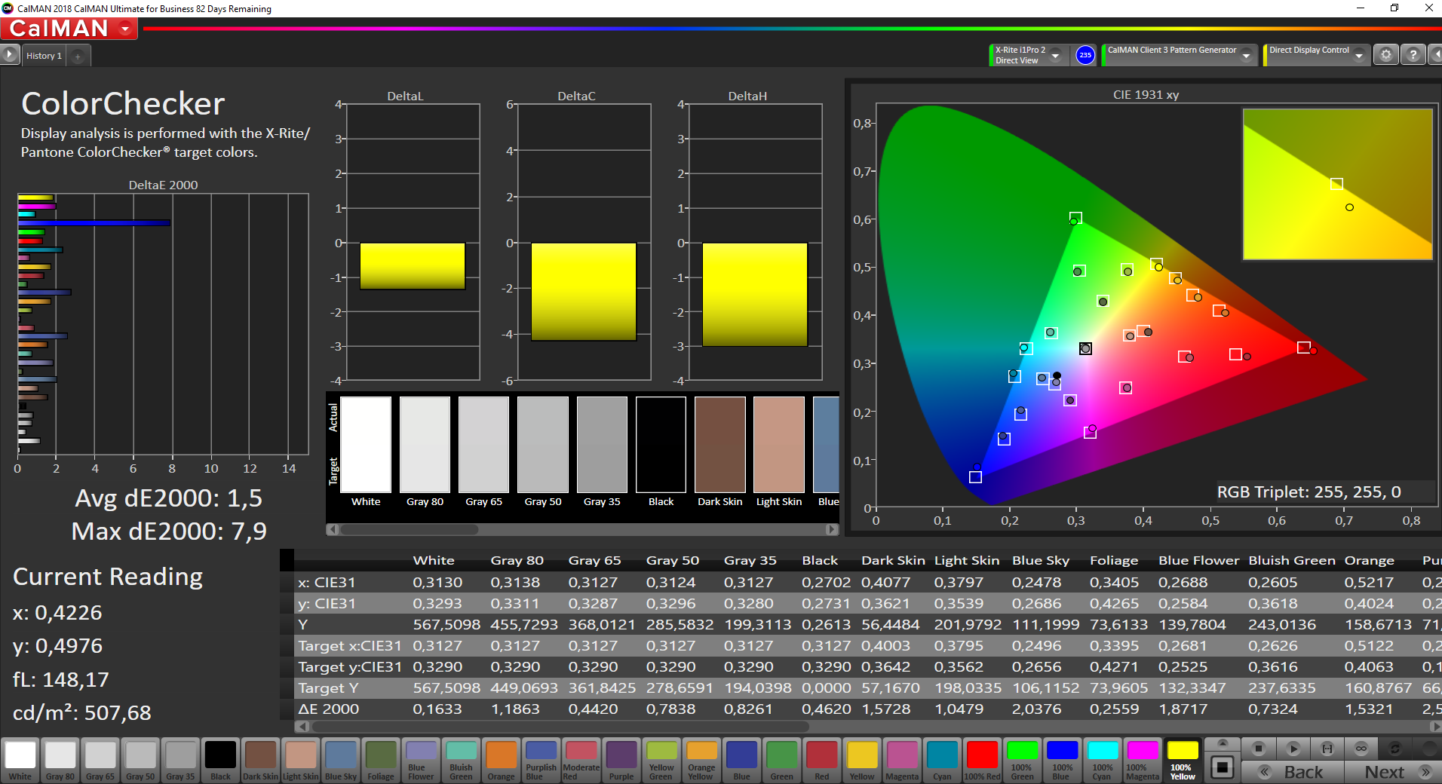The width and height of the screenshot is (1442, 784).
Task: Expand the X-Rite i1Pro 2 meter dropdown
Action: click(1055, 55)
